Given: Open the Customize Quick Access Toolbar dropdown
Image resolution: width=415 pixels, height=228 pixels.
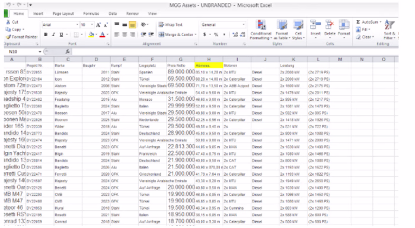Looking at the screenshot, I should tap(31, 5).
